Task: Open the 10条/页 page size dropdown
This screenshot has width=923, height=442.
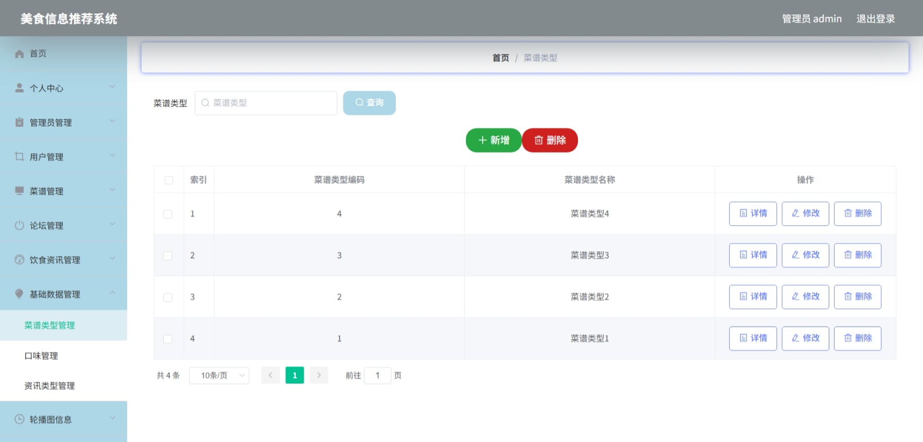Action: [x=219, y=375]
